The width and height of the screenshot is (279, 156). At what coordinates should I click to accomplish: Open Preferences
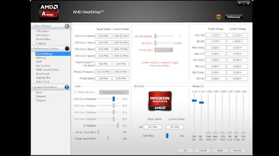click(x=234, y=17)
